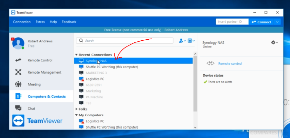
Task: Click the contacts Search field
Action: (125, 40)
